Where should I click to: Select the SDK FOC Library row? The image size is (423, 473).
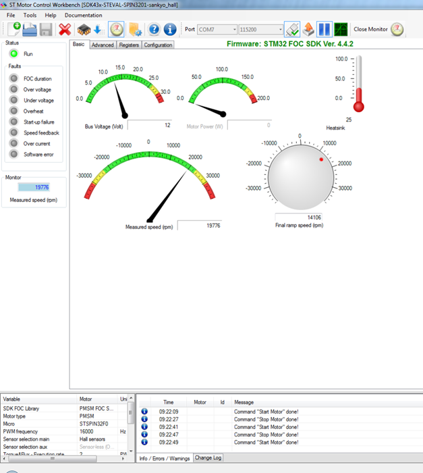point(65,408)
